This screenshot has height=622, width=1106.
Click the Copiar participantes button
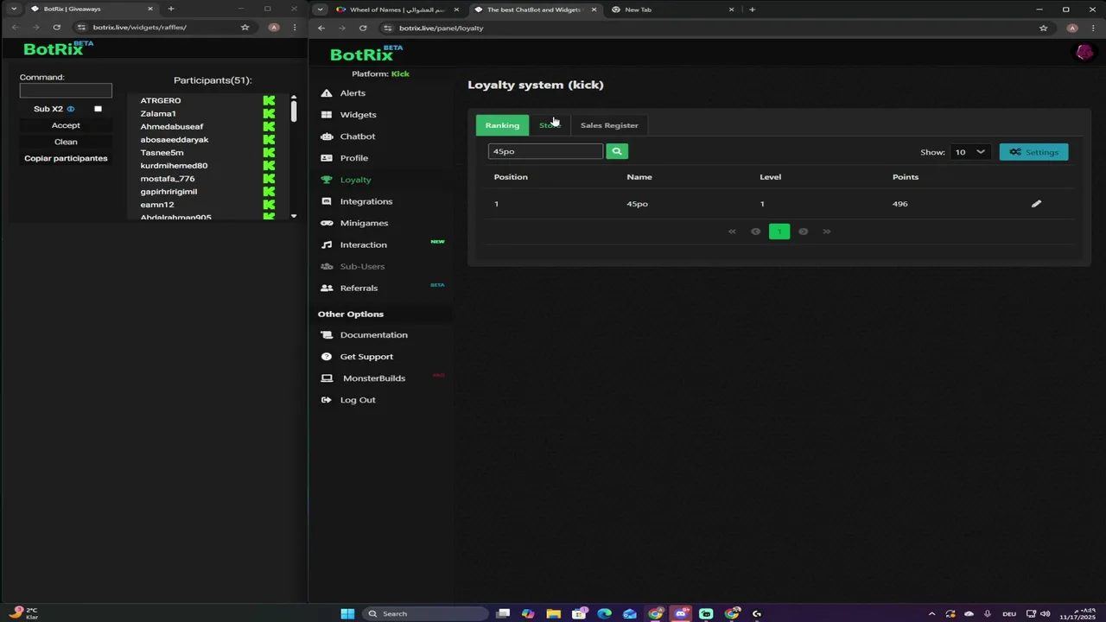[x=66, y=158]
